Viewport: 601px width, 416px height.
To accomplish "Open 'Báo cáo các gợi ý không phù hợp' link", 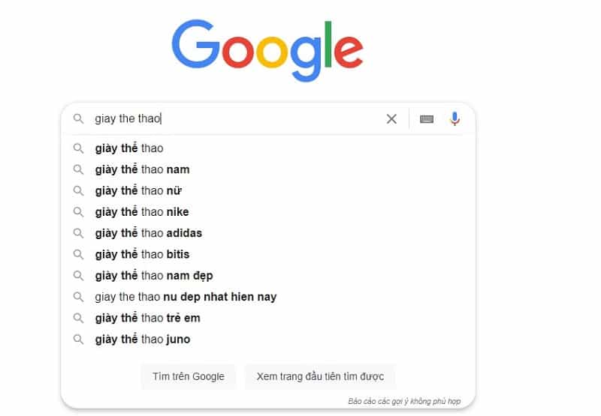I will click(404, 402).
